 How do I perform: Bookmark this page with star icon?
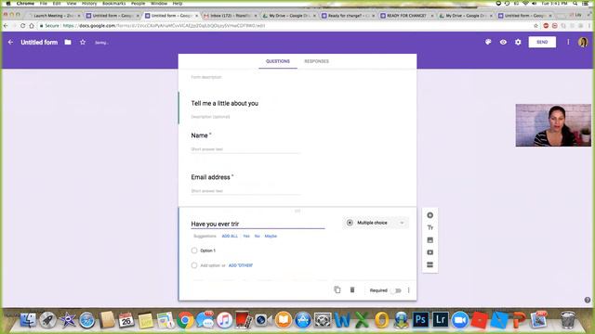tap(535, 26)
